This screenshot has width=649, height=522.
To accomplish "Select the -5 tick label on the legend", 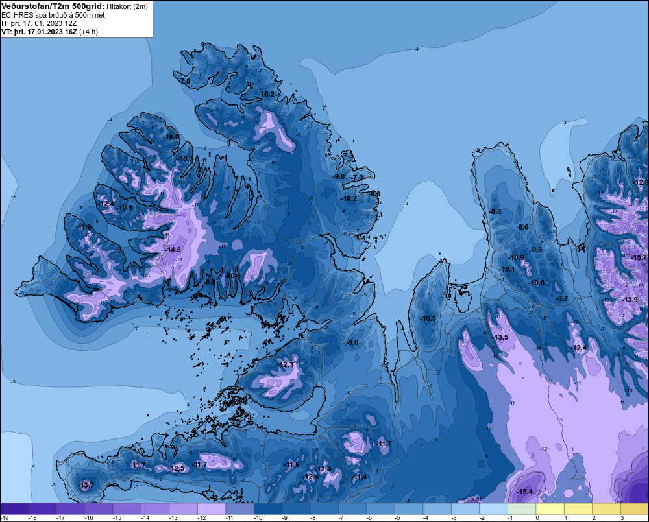I will (x=397, y=518).
